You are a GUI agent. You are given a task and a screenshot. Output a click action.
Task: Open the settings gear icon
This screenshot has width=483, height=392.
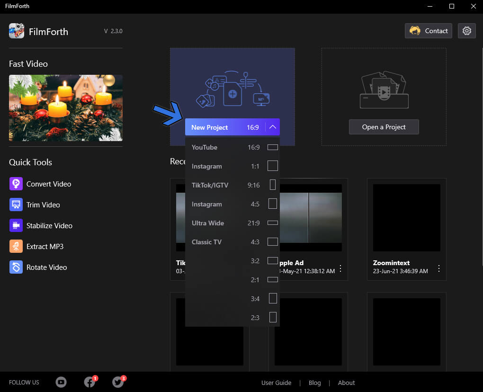[467, 31]
